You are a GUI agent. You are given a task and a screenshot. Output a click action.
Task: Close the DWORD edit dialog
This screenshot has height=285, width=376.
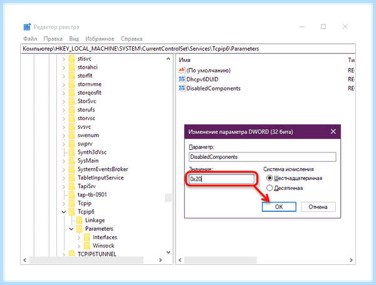(x=333, y=131)
